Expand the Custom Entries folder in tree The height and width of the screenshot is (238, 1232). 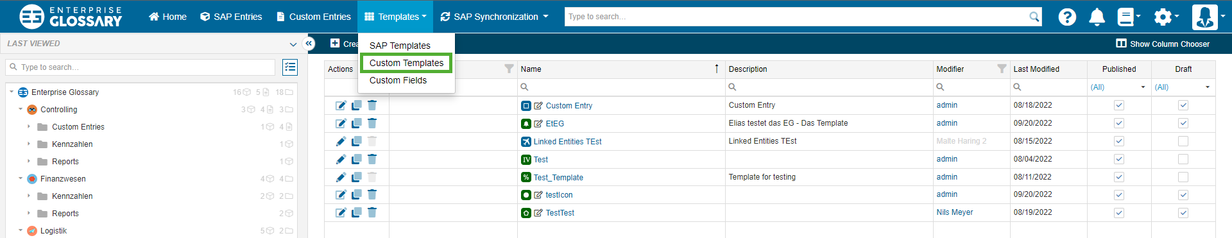(29, 127)
